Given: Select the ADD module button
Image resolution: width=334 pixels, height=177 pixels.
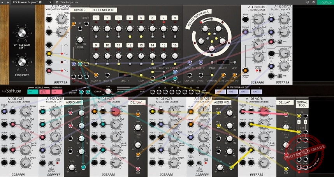Looking at the screenshot, I should [x=33, y=92].
